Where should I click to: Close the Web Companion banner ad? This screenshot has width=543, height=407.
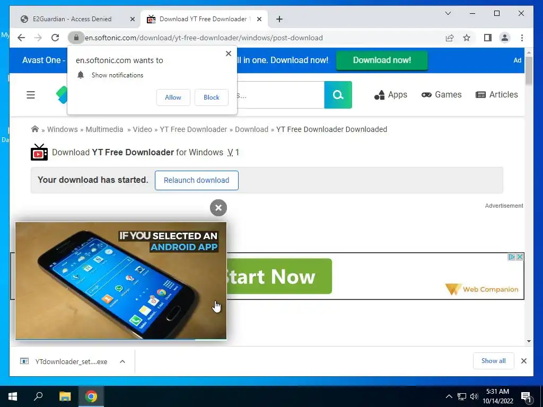(520, 257)
